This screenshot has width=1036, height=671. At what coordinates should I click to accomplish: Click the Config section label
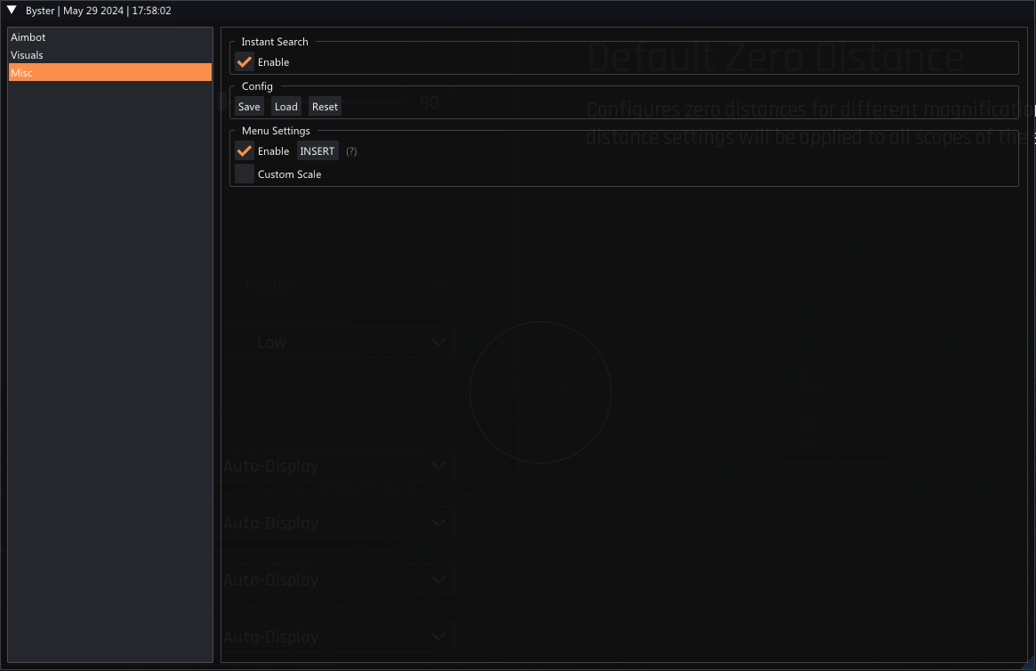[x=257, y=86]
